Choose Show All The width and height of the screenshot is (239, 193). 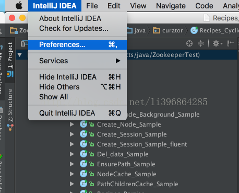(77, 97)
